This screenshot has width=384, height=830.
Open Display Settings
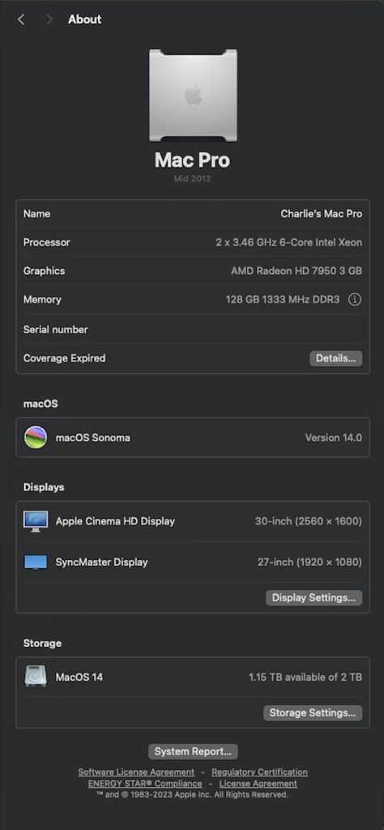click(x=314, y=597)
